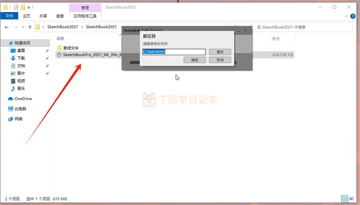Click the search box for SketchBook2021
The image size is (360, 205).
299,27
